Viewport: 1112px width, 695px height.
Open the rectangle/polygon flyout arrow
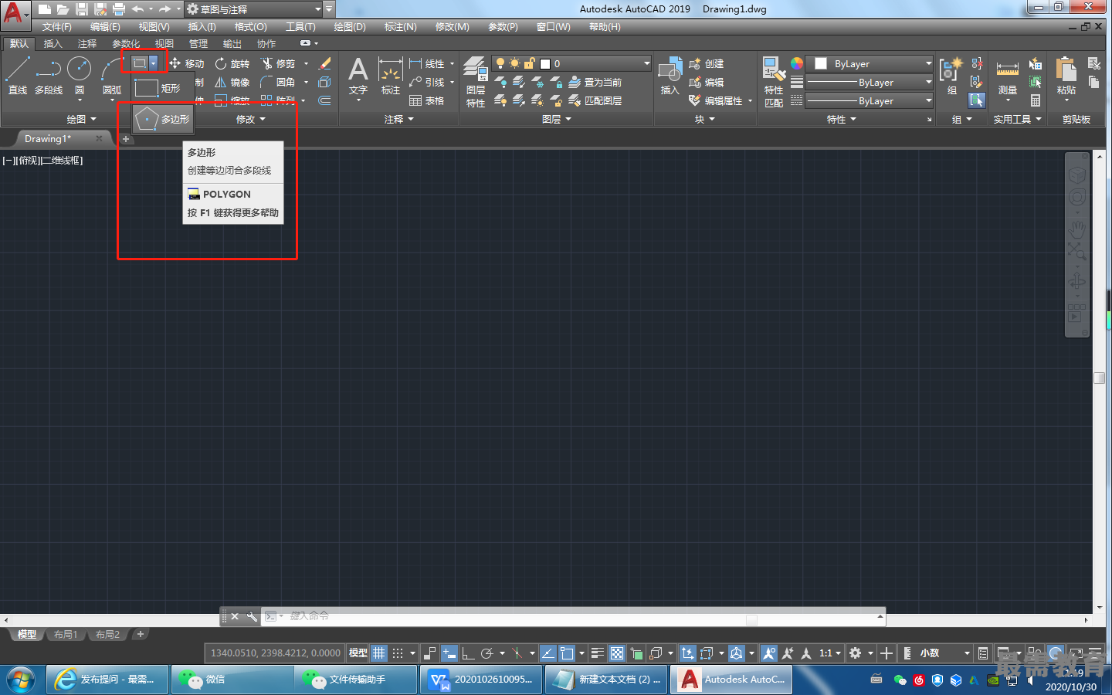[154, 63]
